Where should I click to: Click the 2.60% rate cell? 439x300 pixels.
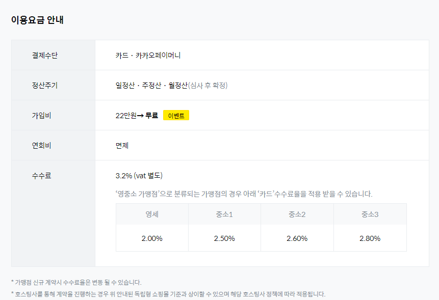[297, 238]
